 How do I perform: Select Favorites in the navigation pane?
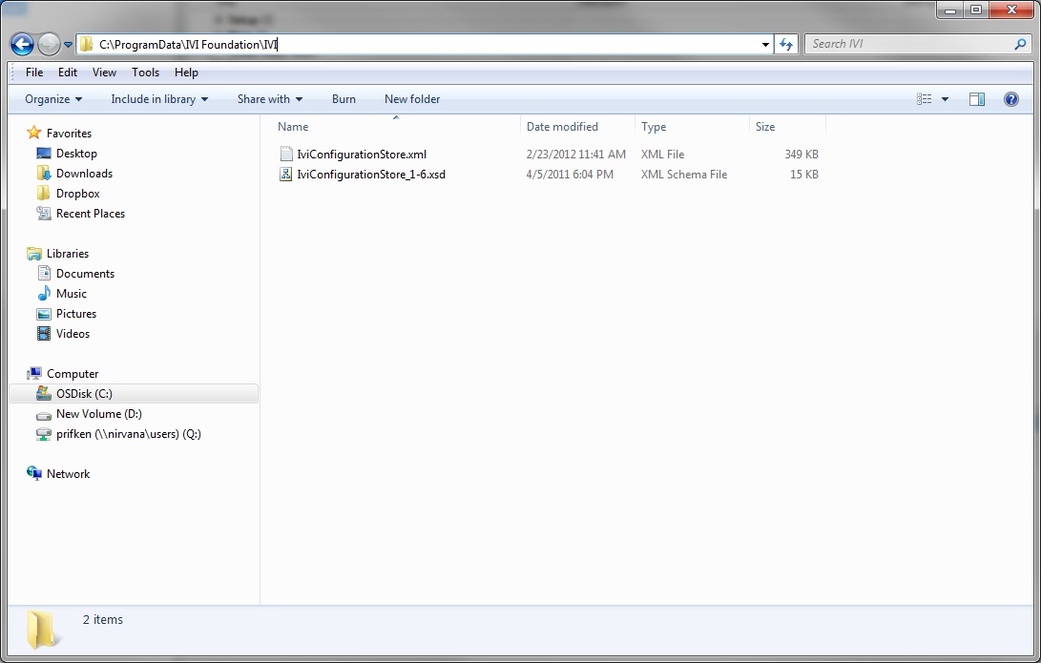[69, 134]
